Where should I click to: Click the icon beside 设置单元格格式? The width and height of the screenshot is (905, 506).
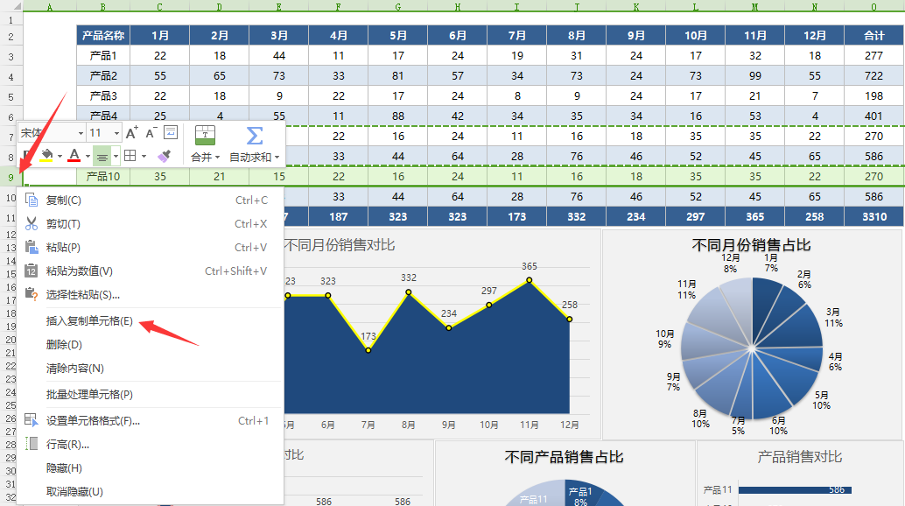(x=32, y=420)
